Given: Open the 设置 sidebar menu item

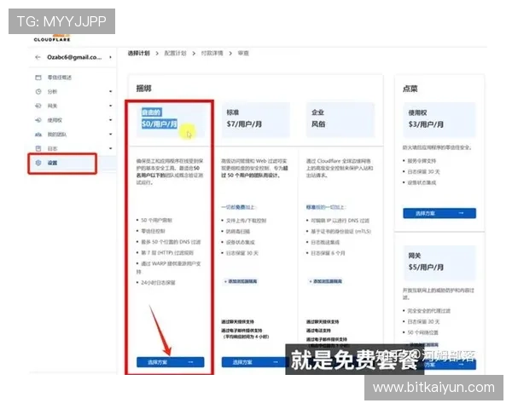Looking at the screenshot, I should tap(62, 163).
